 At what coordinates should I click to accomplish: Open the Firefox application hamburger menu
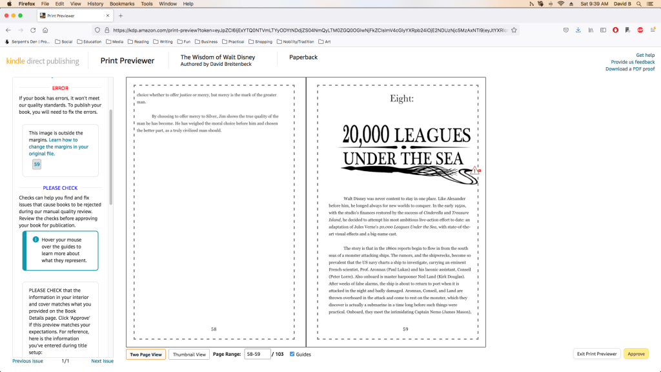coord(653,30)
